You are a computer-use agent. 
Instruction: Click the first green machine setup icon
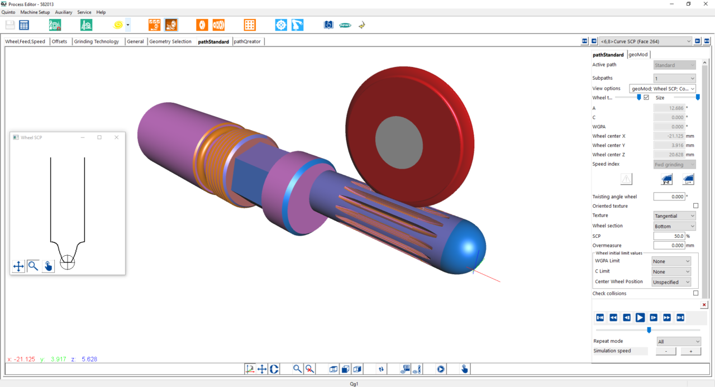(55, 25)
